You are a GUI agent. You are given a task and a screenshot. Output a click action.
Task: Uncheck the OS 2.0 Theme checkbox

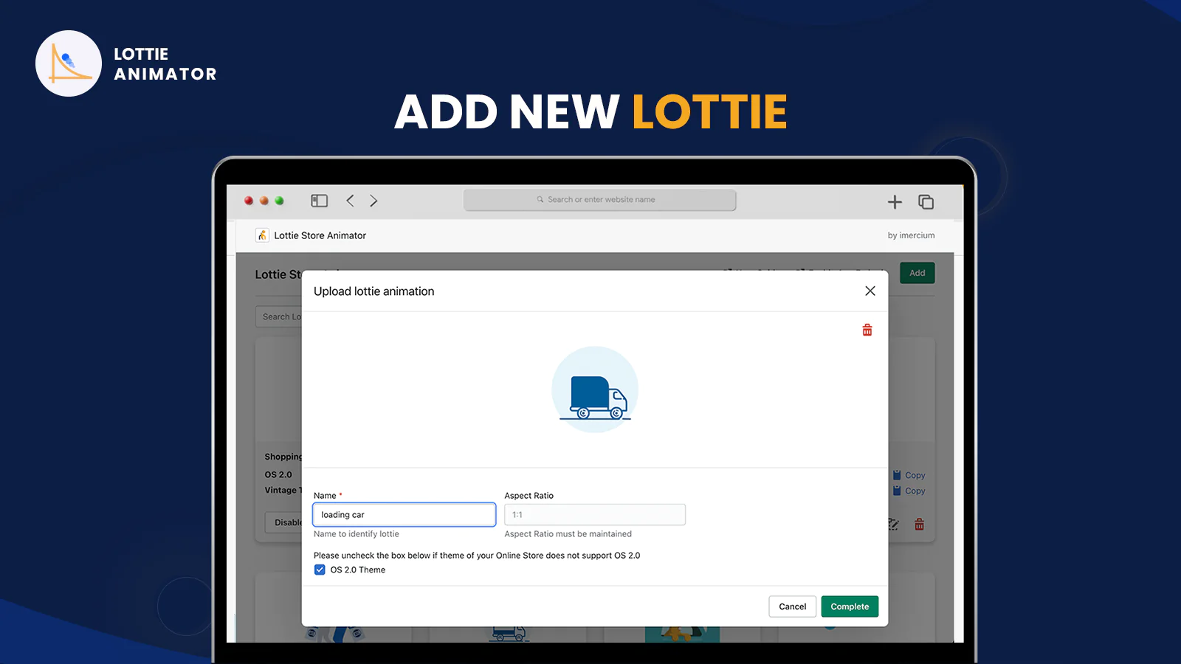320,570
